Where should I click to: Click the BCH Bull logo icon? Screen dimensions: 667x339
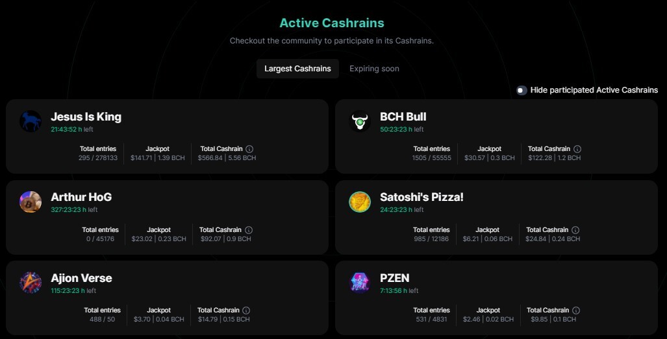click(x=360, y=121)
